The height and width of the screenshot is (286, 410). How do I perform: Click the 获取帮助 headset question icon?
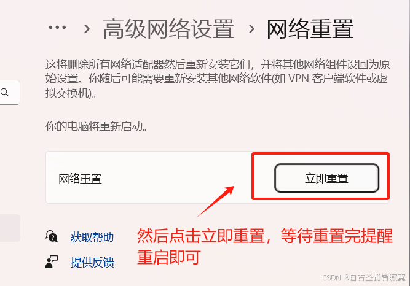click(x=52, y=236)
